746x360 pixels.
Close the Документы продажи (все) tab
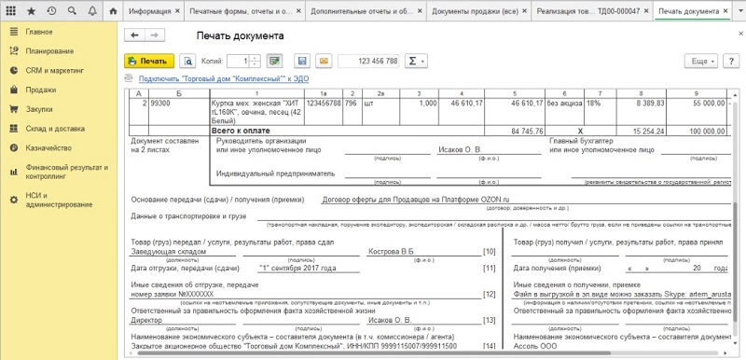point(523,11)
